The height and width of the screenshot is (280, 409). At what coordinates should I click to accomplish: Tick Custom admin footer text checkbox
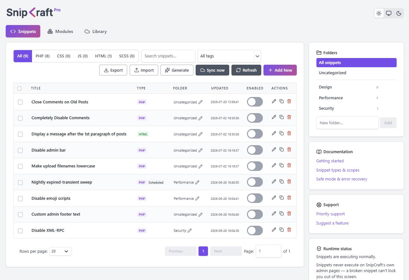(x=20, y=214)
